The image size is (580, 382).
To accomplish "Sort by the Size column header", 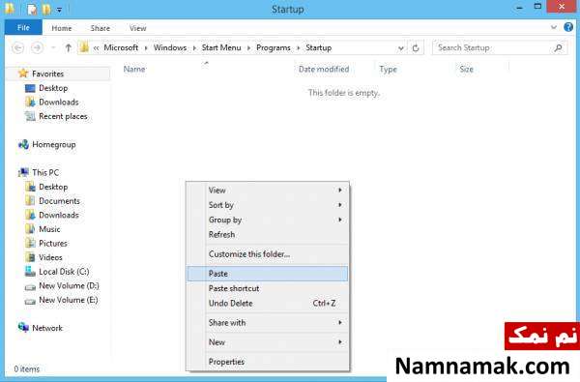I will 466,70.
